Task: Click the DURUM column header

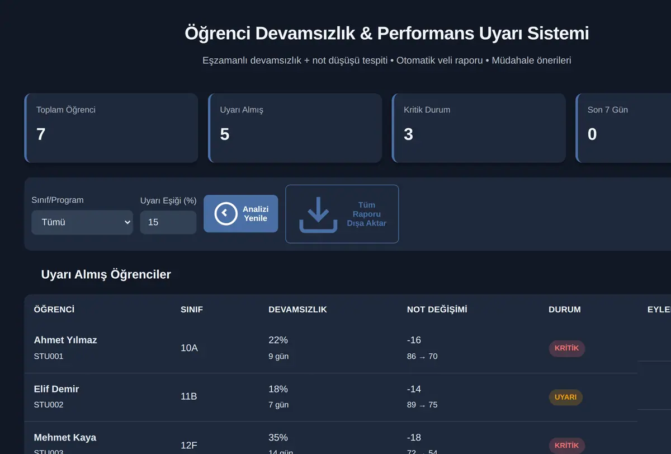Action: click(565, 310)
